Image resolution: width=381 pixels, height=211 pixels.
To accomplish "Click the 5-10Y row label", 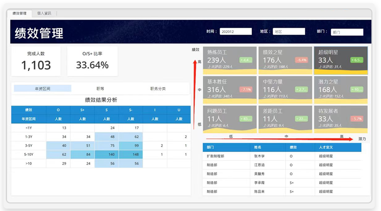I will pos(29,154).
